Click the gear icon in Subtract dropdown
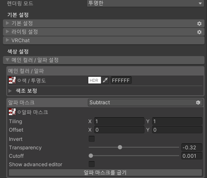Viewport: 207px width, 178px height. point(198,103)
